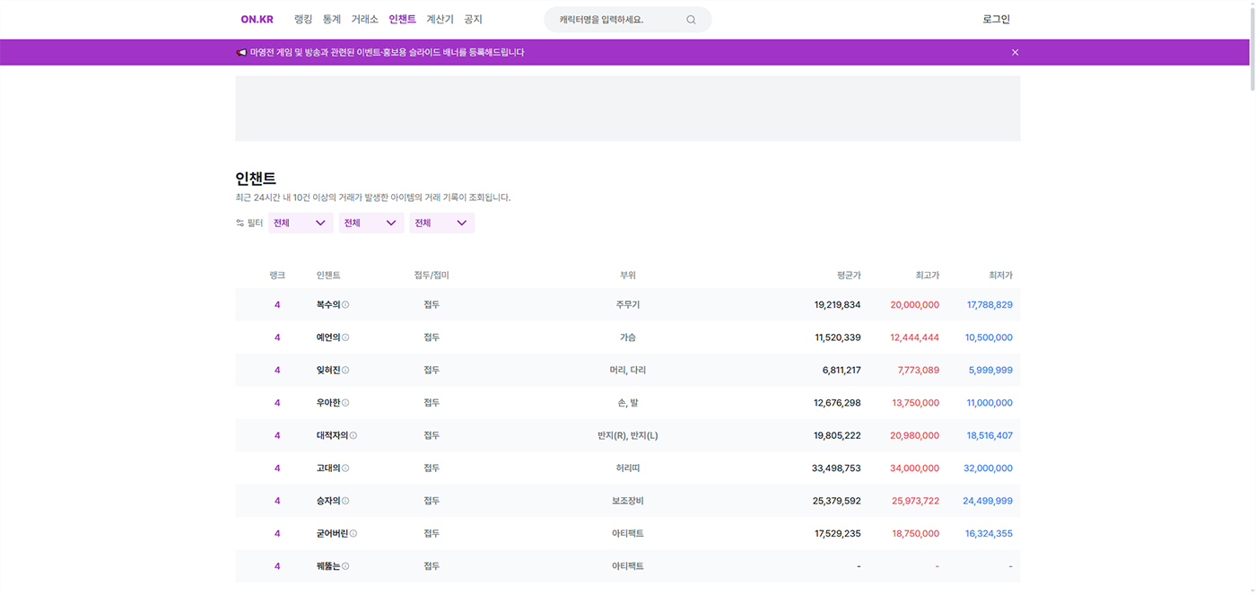Open info icon next to 대적자의
The height and width of the screenshot is (595, 1256).
353,435
